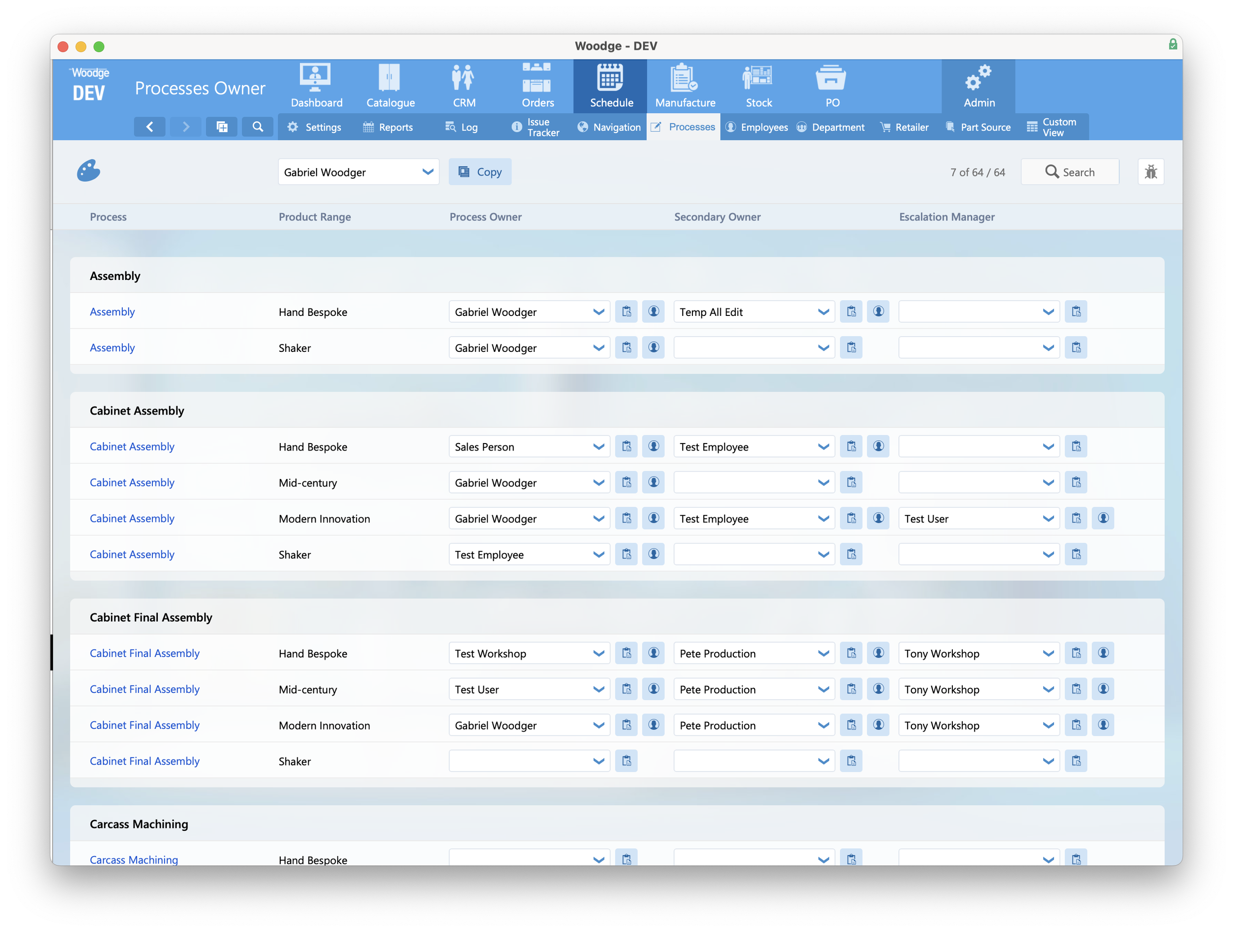The width and height of the screenshot is (1233, 932).
Task: Open the Stock module
Action: [758, 86]
